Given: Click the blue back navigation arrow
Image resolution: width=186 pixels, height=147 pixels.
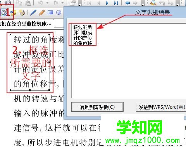Looking at the screenshot, I should 127,3.
